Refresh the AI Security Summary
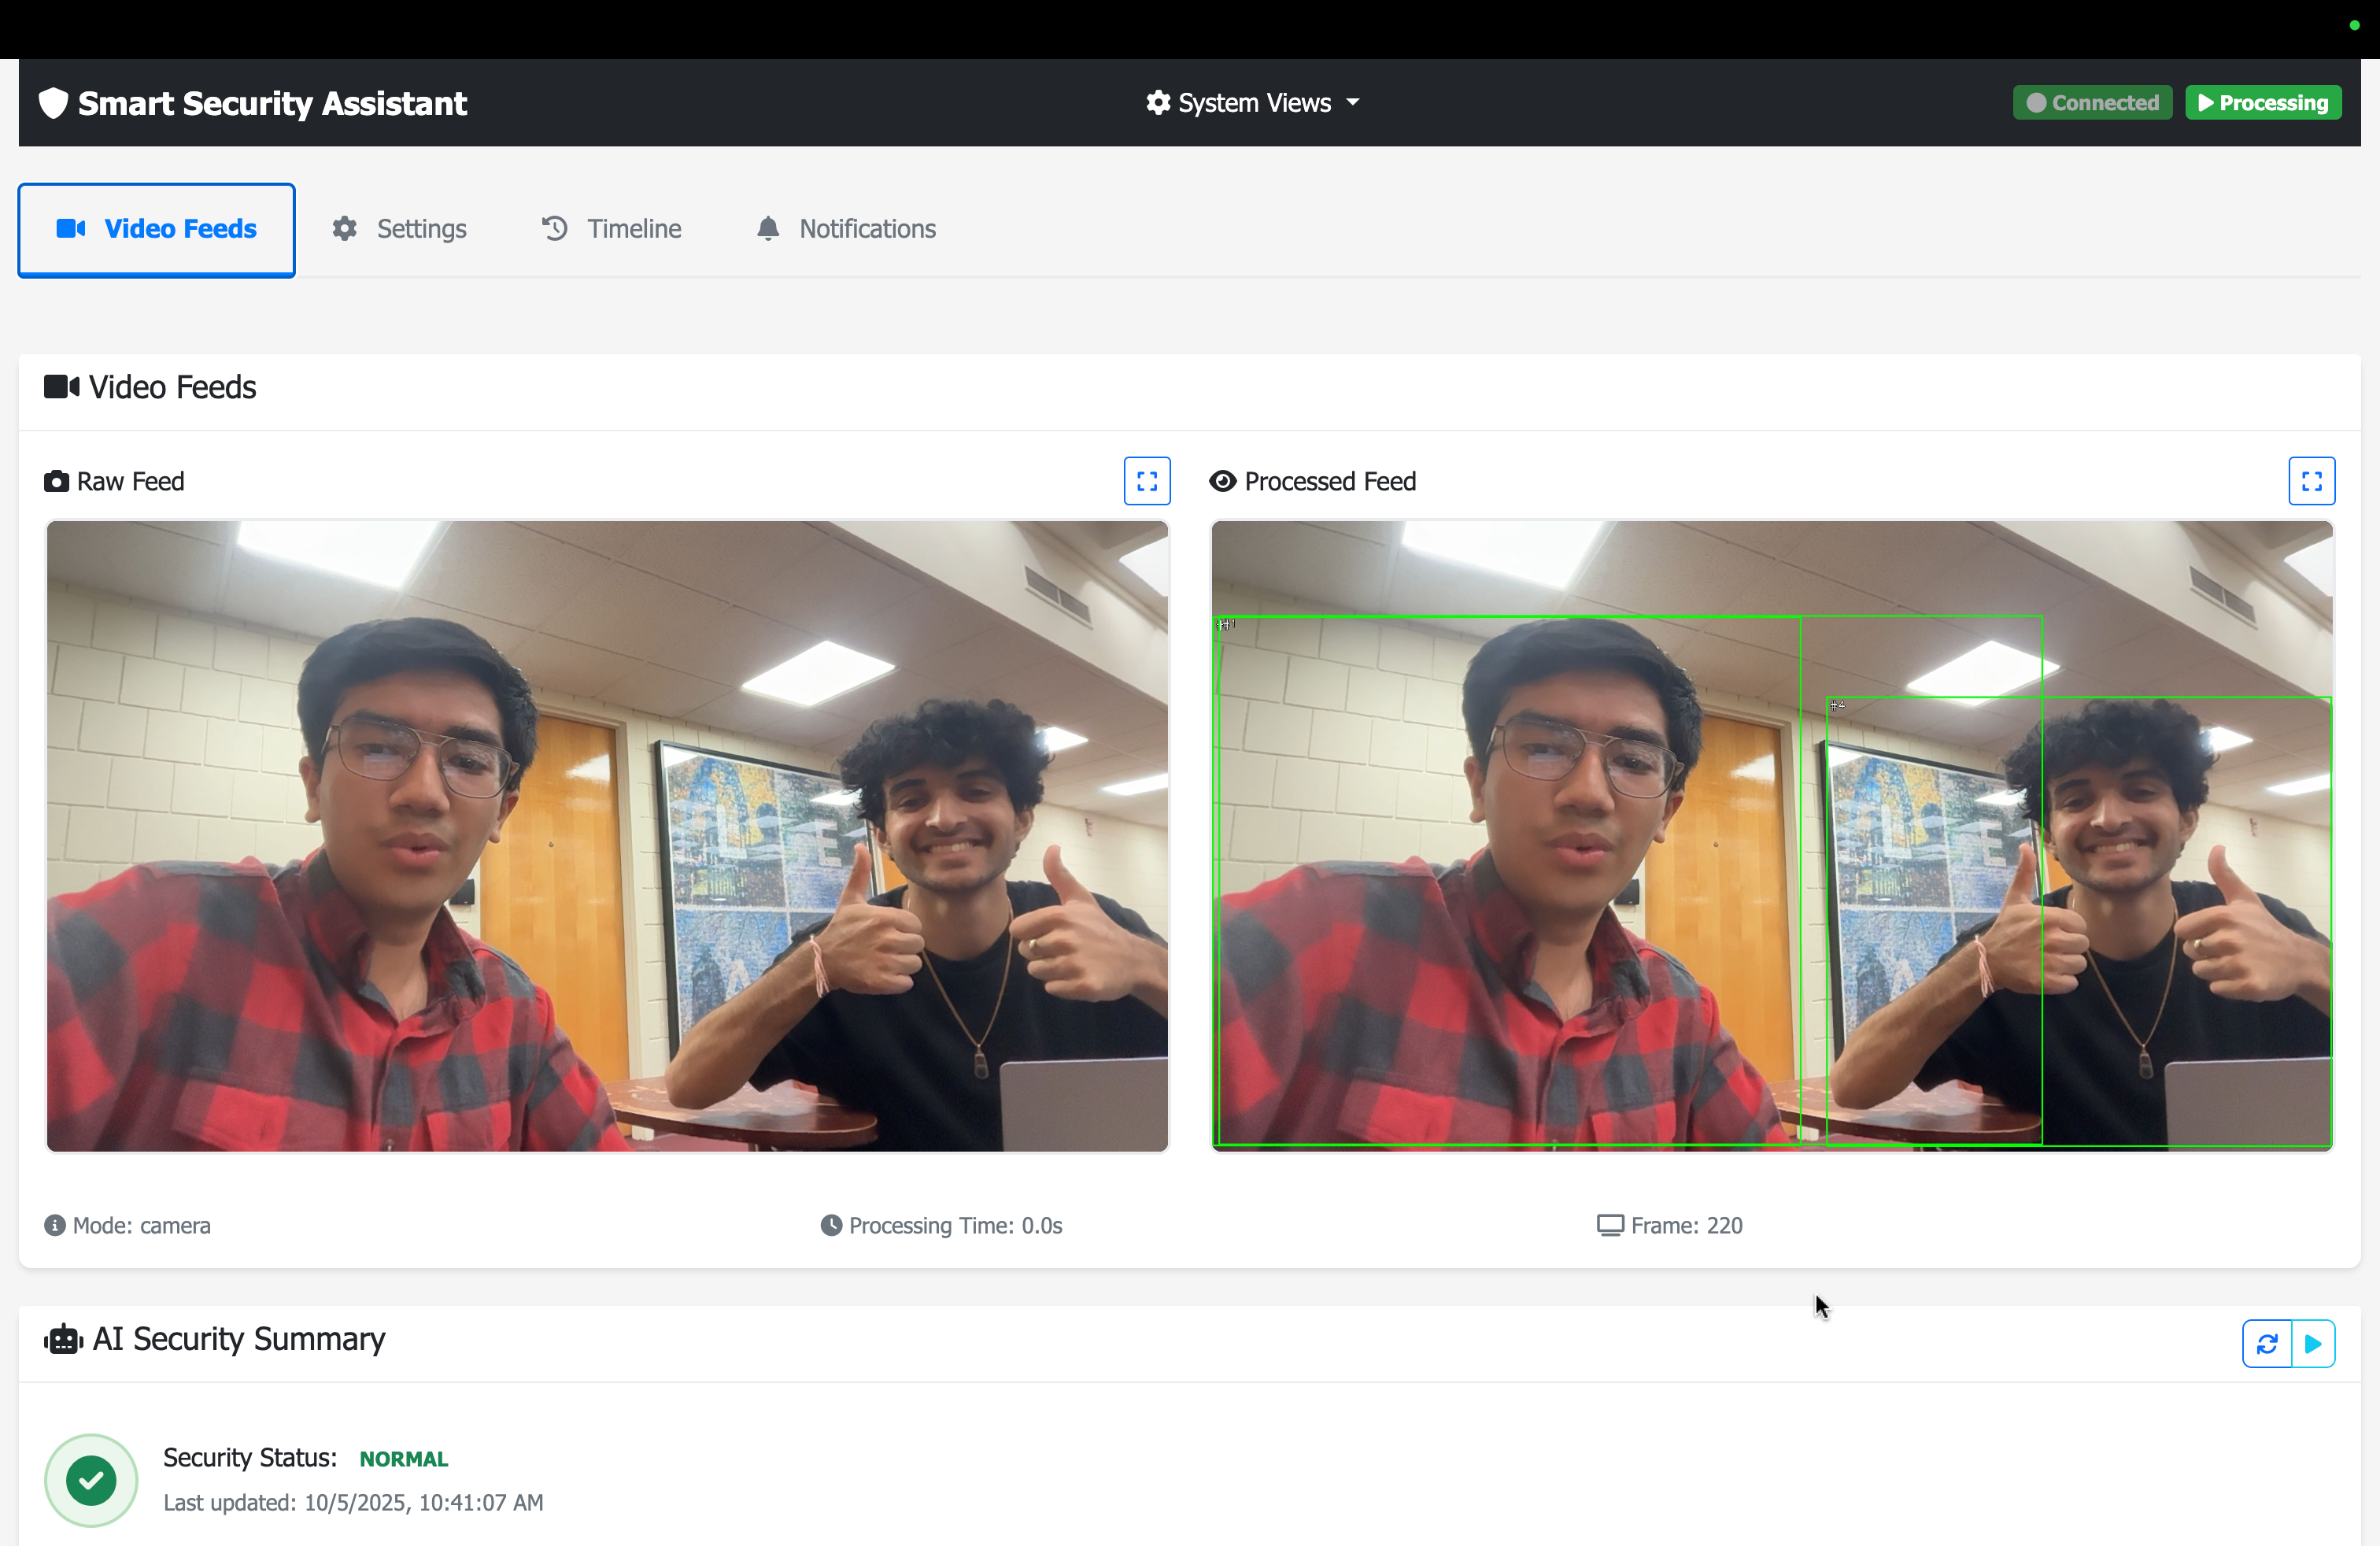The height and width of the screenshot is (1546, 2380). tap(2266, 1343)
